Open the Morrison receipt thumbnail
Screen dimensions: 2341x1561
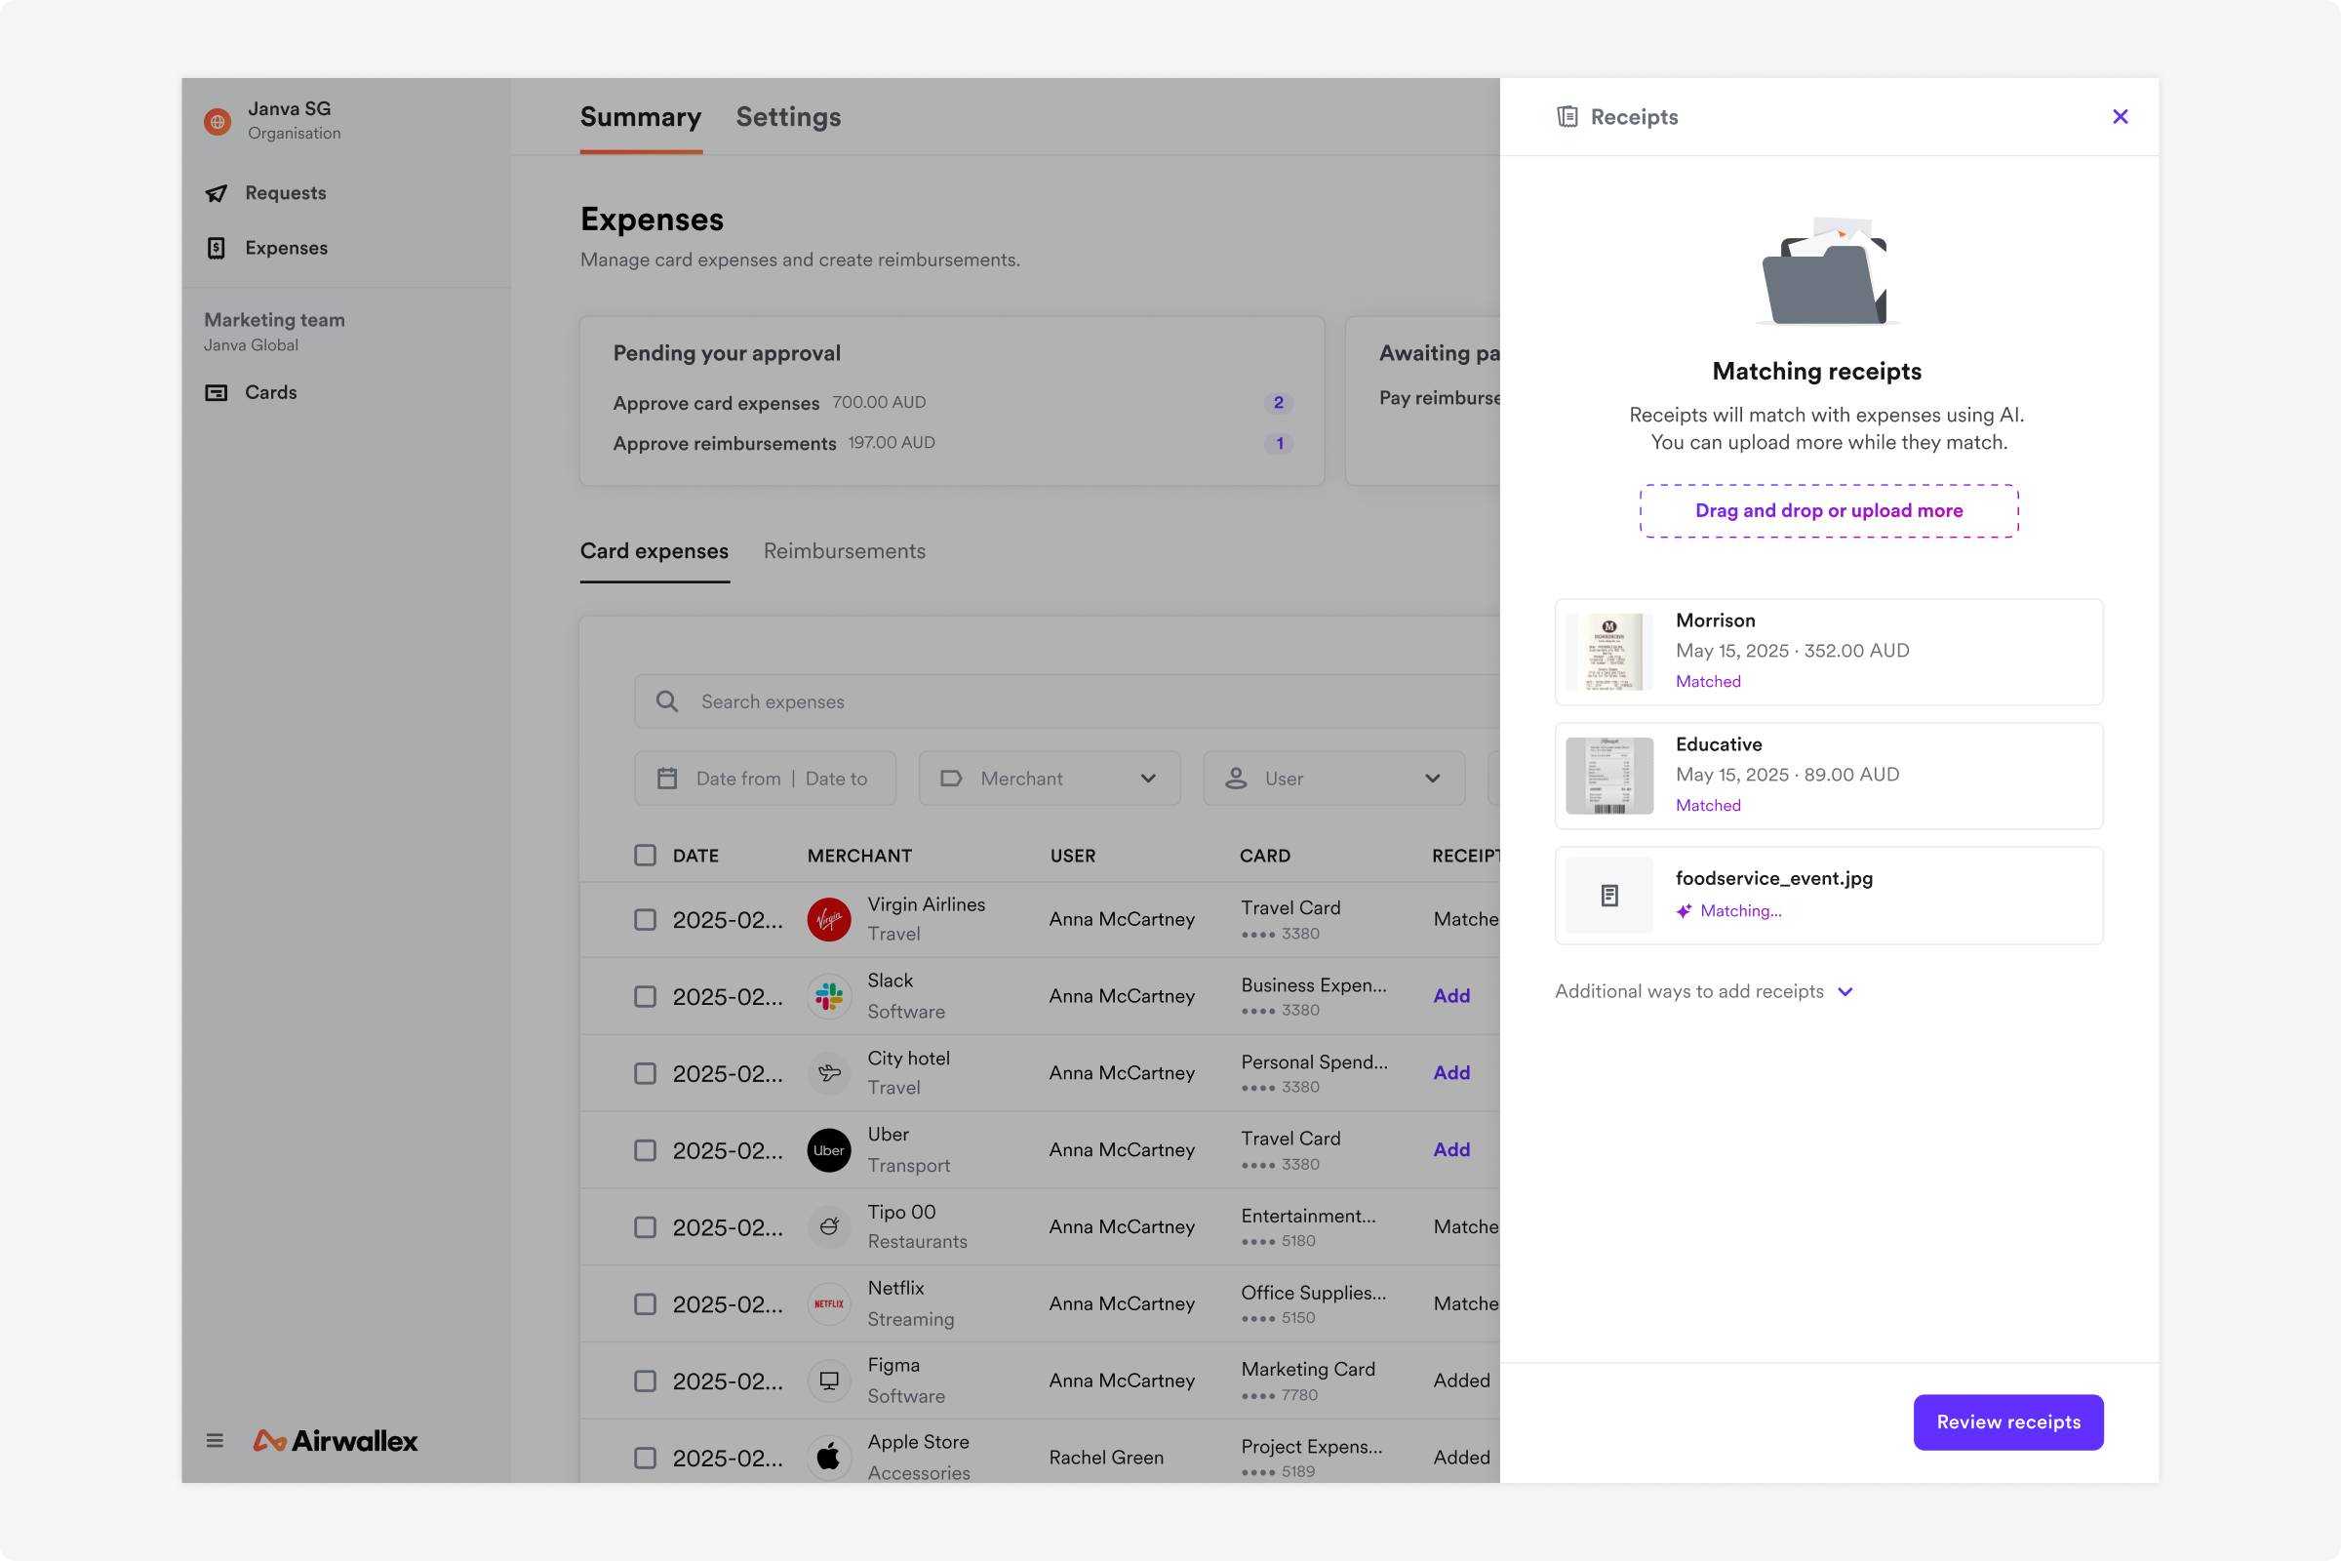point(1608,652)
